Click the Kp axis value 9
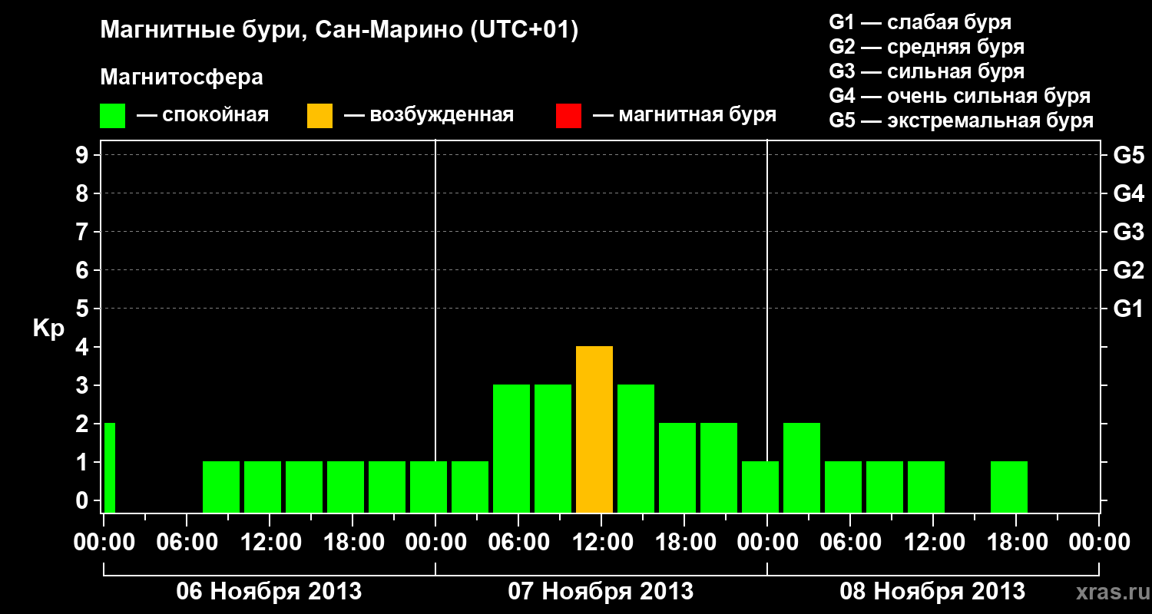The height and width of the screenshot is (614, 1152). point(84,155)
